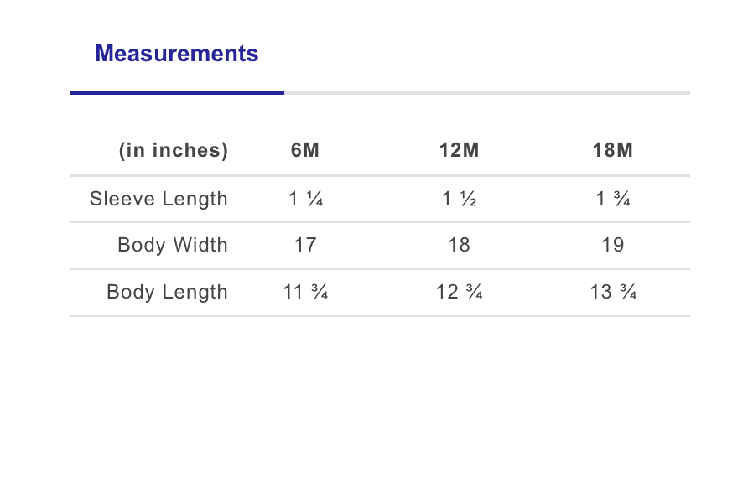Select the Body Length row label
743x483 pixels.
pyautogui.click(x=167, y=293)
